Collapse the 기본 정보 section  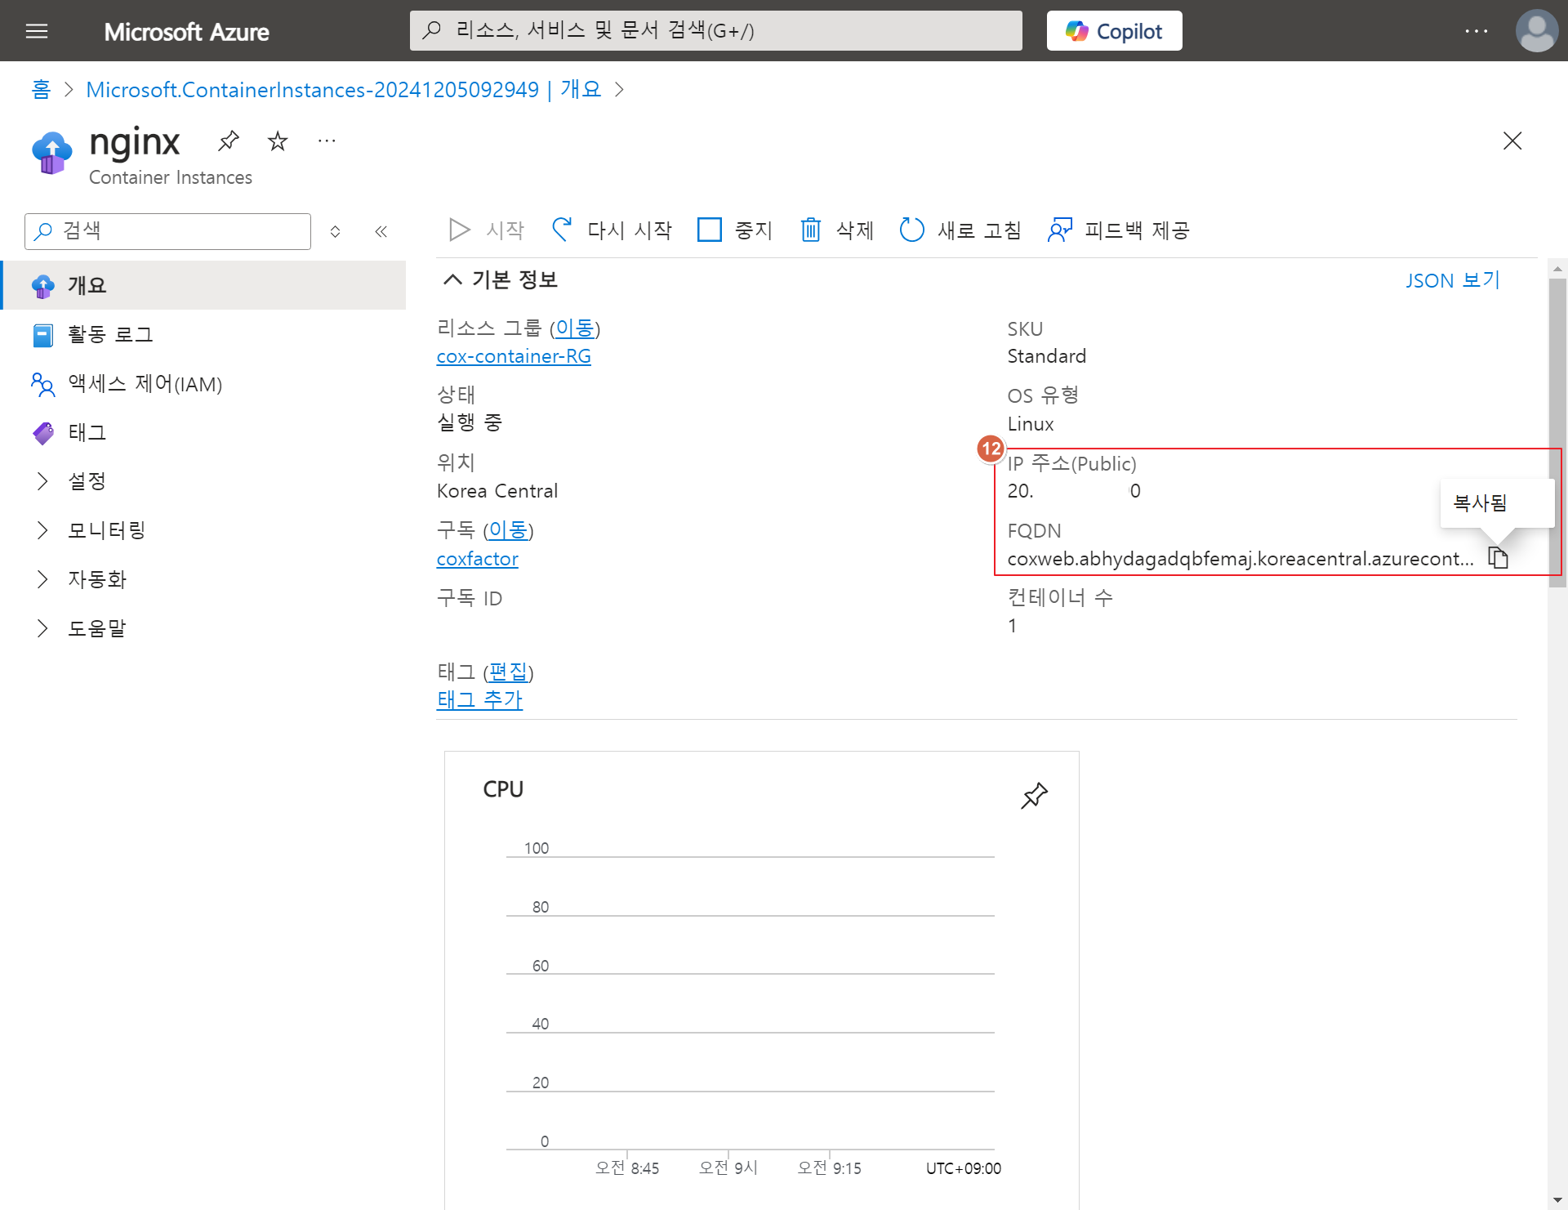(x=452, y=279)
